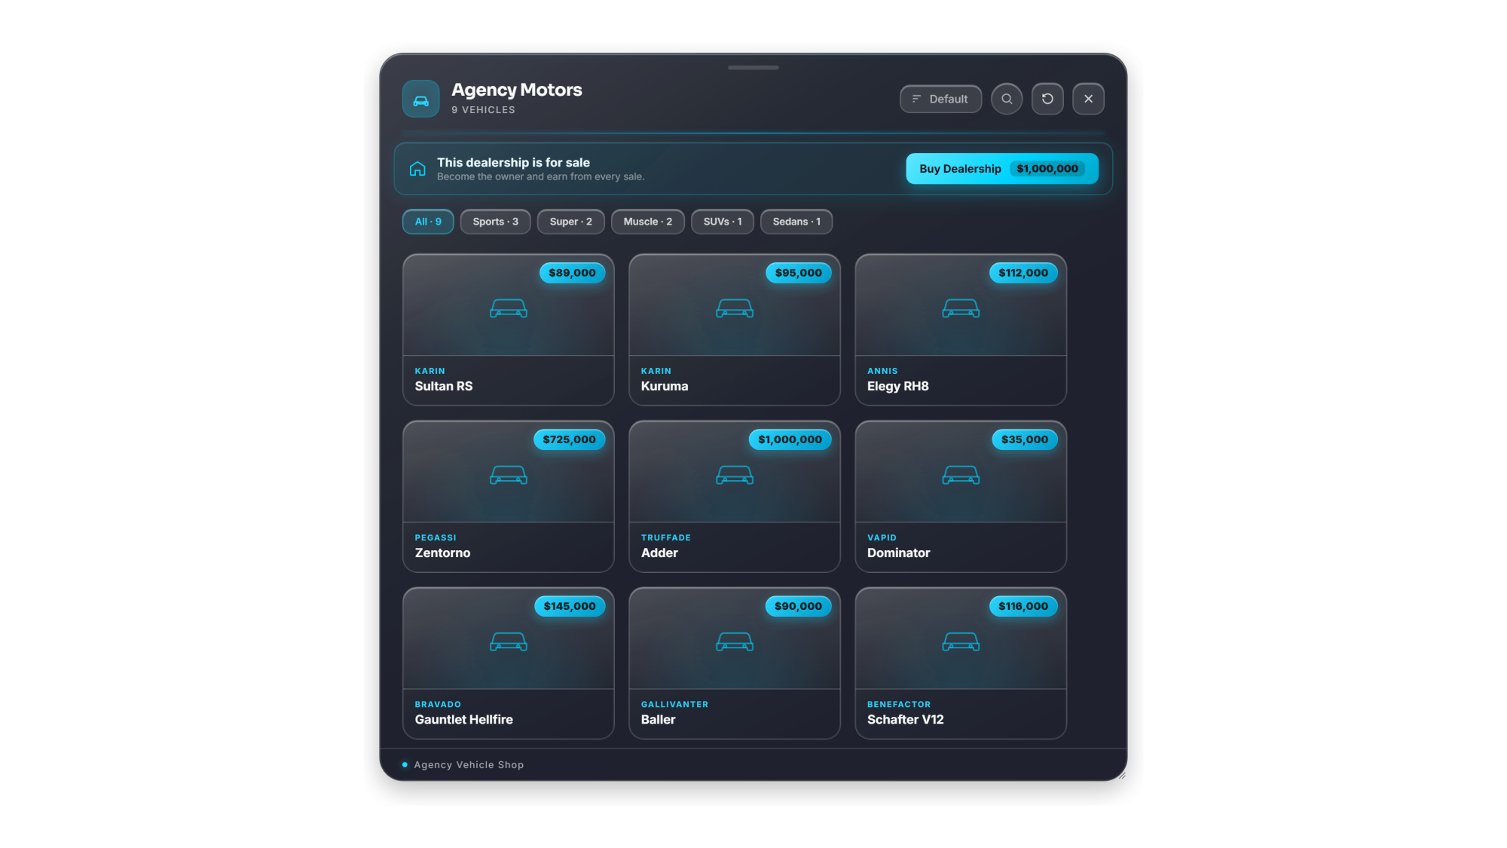Choose the Sedans · 1 category
Screen dimensions: 1507x848
coord(796,222)
